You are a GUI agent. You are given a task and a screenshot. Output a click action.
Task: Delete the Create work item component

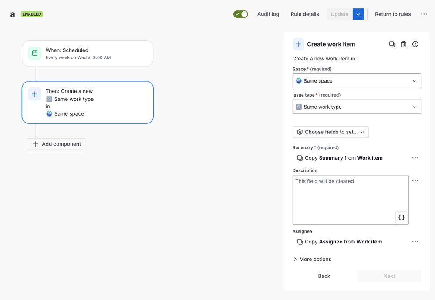pos(403,44)
